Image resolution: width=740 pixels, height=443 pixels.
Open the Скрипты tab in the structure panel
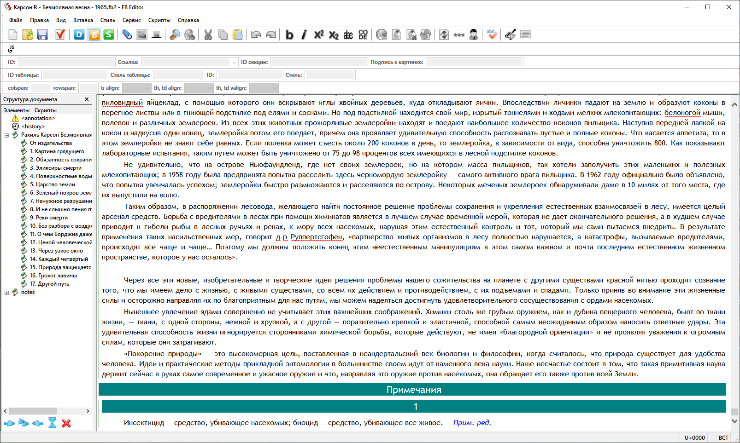[45, 110]
